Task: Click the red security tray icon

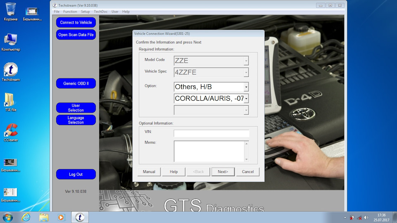Action: click(x=352, y=218)
